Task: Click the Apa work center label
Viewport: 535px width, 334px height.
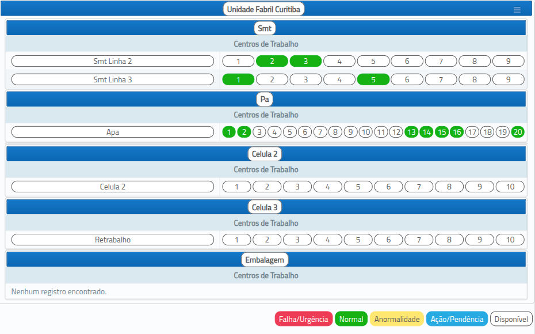Action: tap(113, 132)
